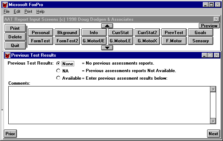
Task: Open the File menu
Action: click(6, 11)
